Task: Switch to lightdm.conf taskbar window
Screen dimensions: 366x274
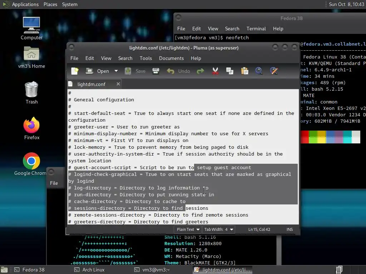Action: [223, 270]
